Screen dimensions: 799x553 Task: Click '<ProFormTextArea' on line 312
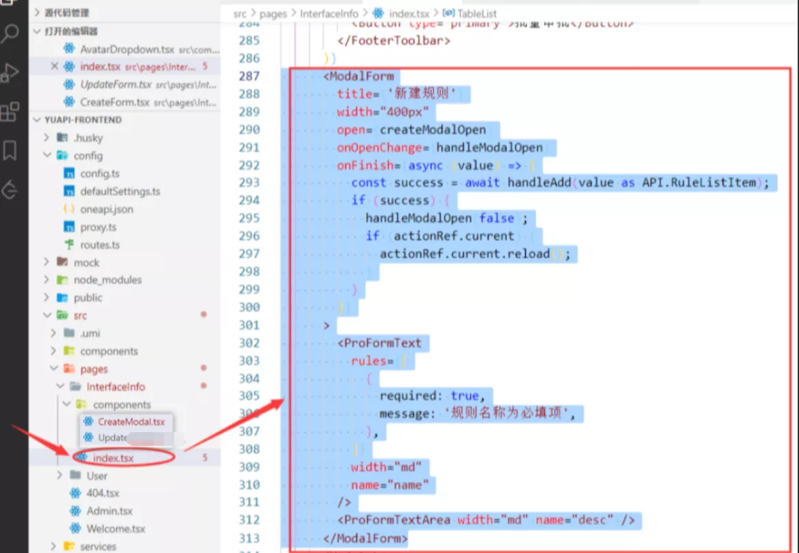tap(393, 520)
